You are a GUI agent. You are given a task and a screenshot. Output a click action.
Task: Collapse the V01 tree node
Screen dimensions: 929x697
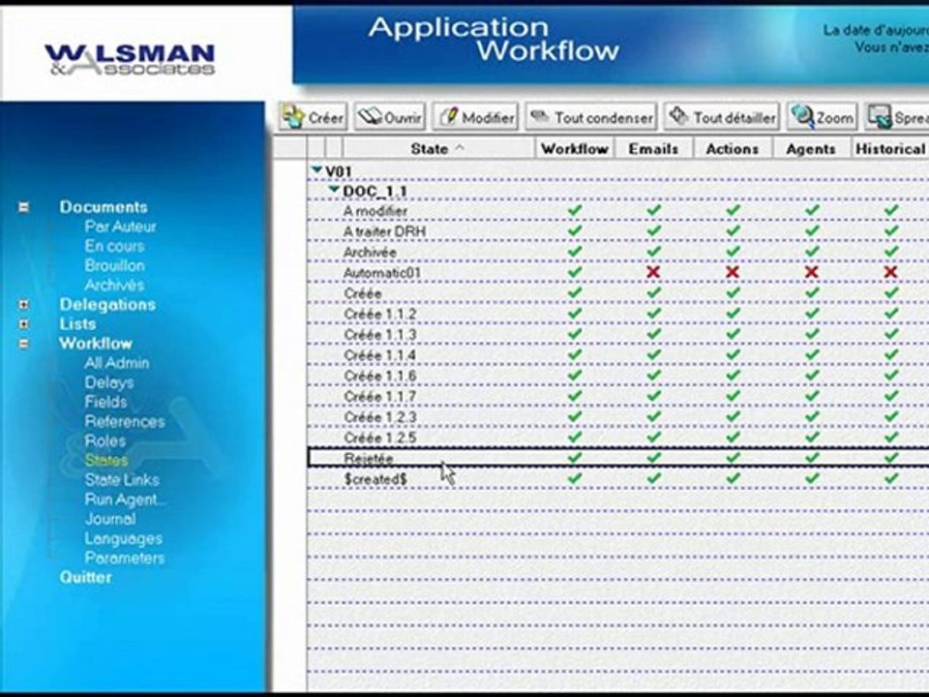point(317,170)
